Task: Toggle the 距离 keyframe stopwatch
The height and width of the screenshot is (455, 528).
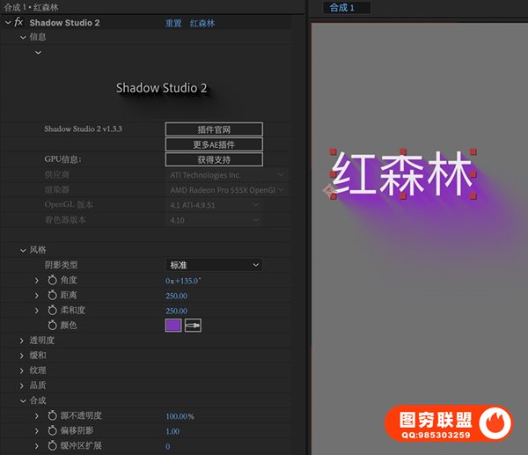Action: pyautogui.click(x=52, y=296)
